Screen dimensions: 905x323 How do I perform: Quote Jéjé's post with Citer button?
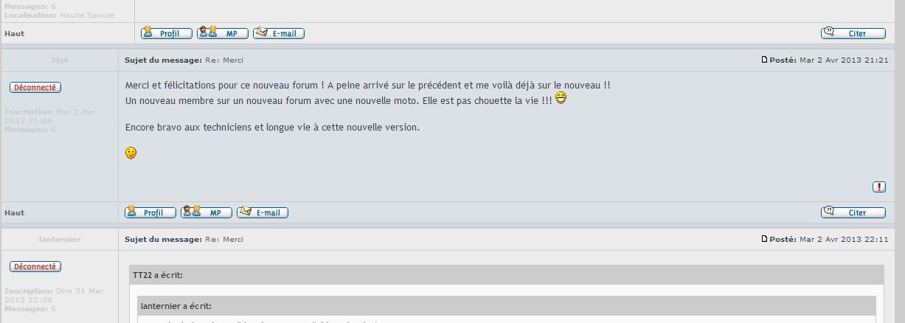[x=853, y=212]
